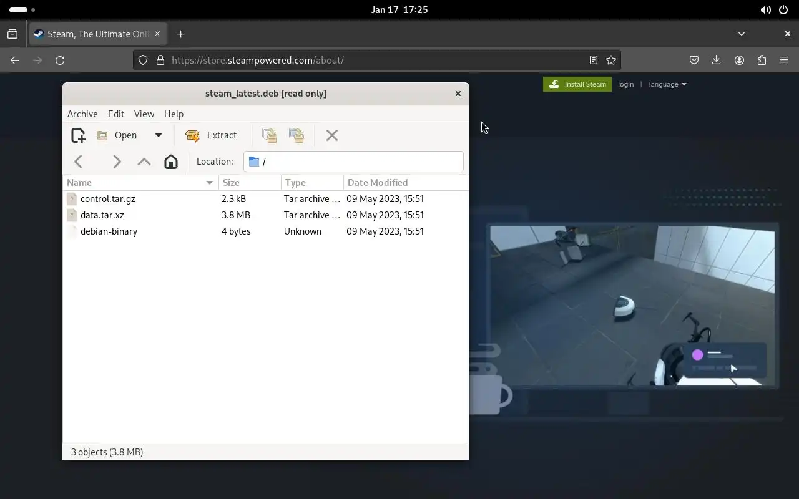Click the go up one level arrow
Viewport: 799px width, 499px height.
click(144, 162)
